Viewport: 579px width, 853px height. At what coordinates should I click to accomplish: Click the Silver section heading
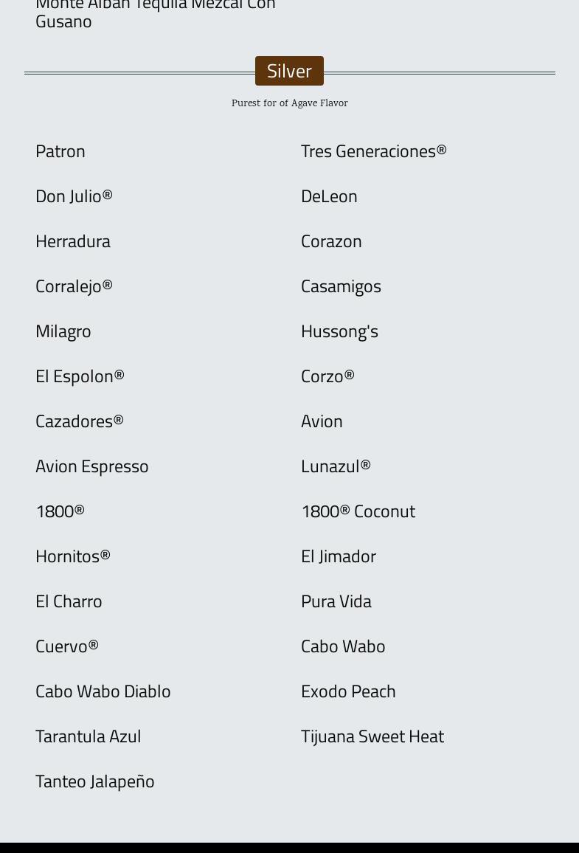tap(289, 71)
